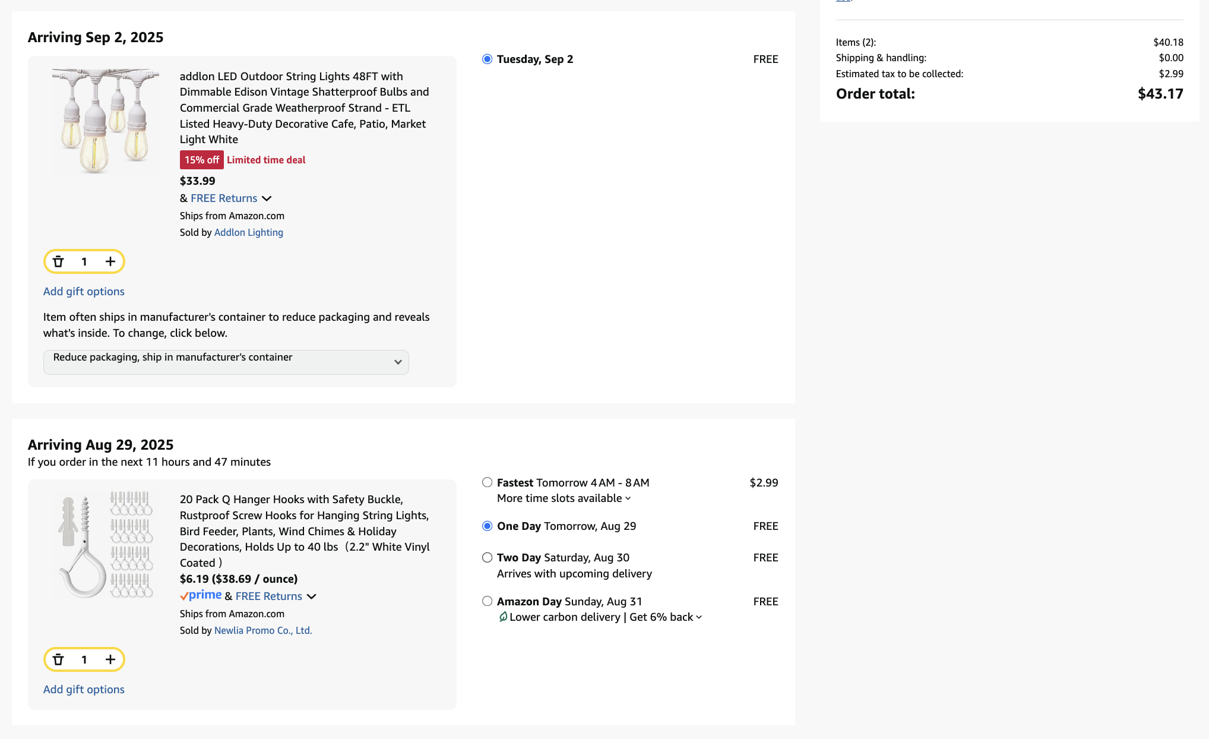Select Amazon Day Sunday, Aug 31 option

[x=487, y=601]
